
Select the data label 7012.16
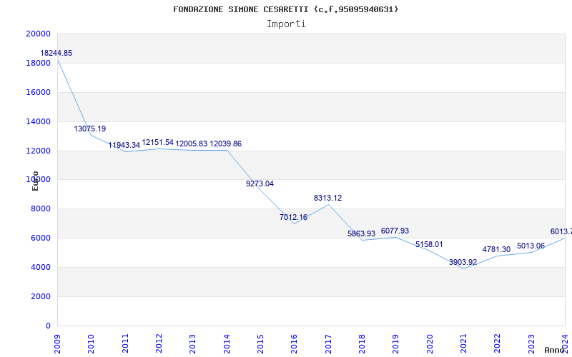[293, 218]
